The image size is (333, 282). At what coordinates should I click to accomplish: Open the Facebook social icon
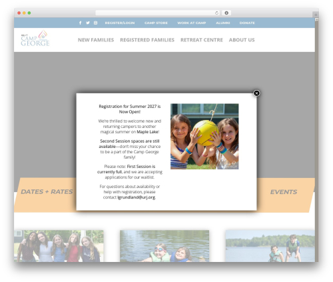pyautogui.click(x=81, y=23)
